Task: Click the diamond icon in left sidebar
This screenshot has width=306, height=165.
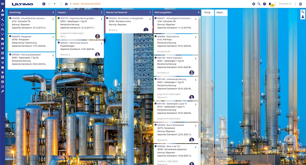Action: tap(3, 48)
